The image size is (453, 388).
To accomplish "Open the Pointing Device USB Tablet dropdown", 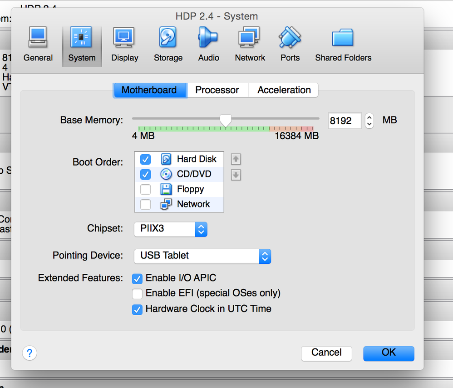I will [202, 256].
